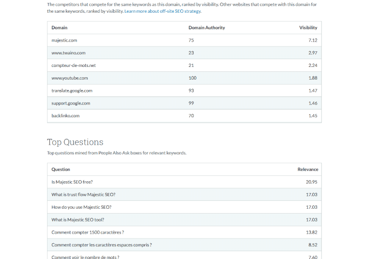Select question 'Is Majestic SEO free?'
Image resolution: width=392 pixels, height=259 pixels.
coord(72,182)
